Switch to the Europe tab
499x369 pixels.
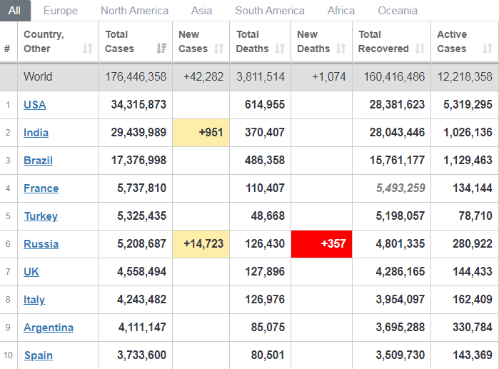[x=61, y=11]
